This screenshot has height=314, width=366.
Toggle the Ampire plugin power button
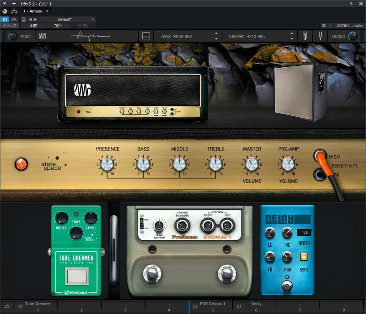pyautogui.click(x=5, y=19)
